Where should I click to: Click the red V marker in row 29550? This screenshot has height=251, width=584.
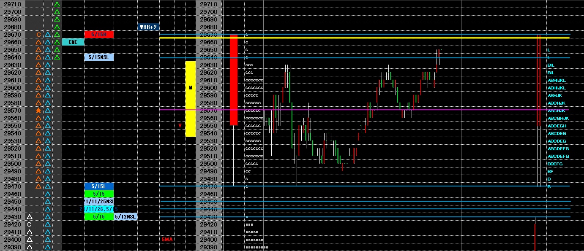pyautogui.click(x=180, y=126)
